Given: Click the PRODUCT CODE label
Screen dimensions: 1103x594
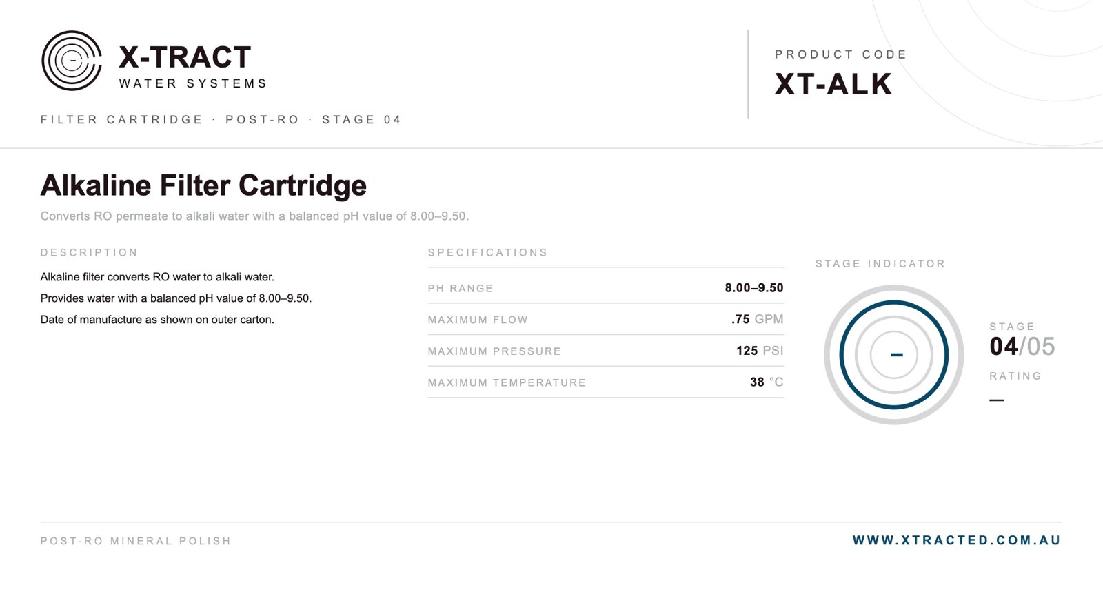Looking at the screenshot, I should [841, 54].
